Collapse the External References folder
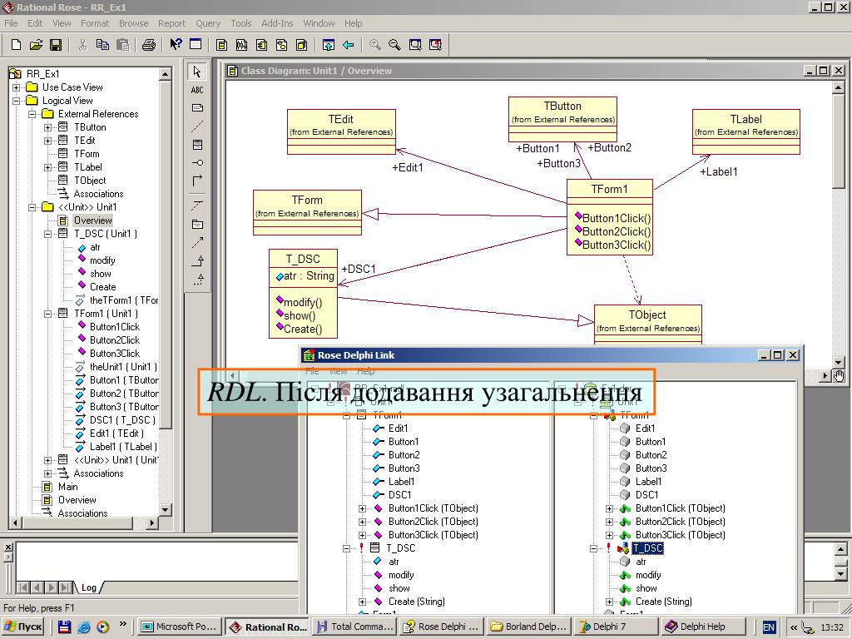The width and height of the screenshot is (852, 639). click(x=32, y=114)
